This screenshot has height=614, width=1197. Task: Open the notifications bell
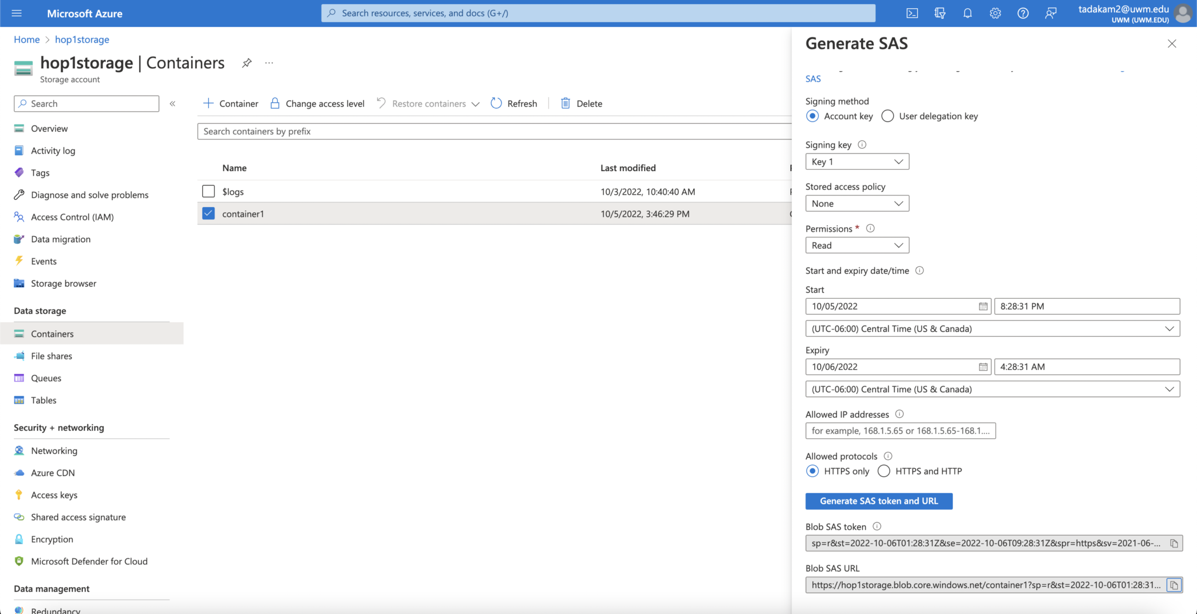point(967,13)
